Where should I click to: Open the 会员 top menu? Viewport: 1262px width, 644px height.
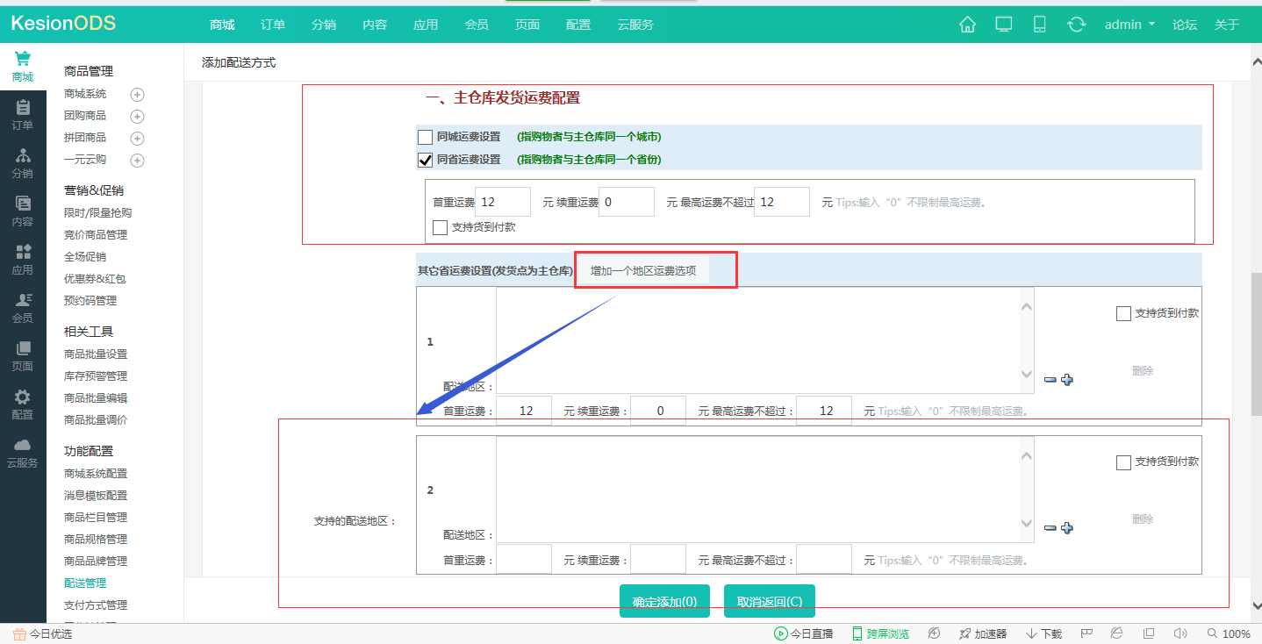coord(477,25)
